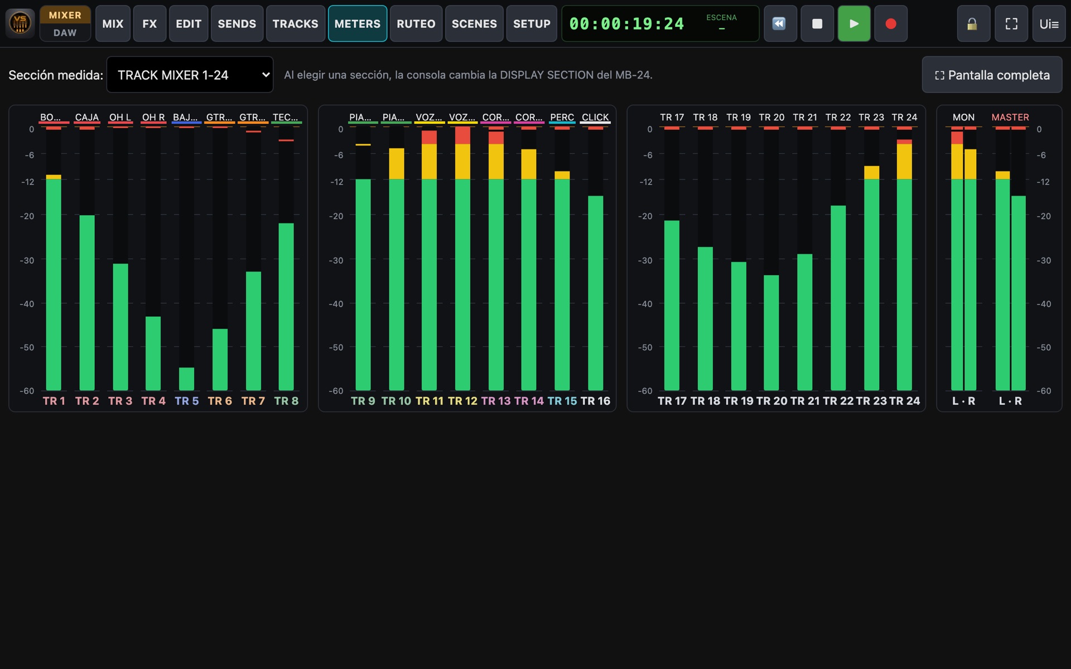Click the CLICK track name
The image size is (1071, 669).
pos(595,117)
